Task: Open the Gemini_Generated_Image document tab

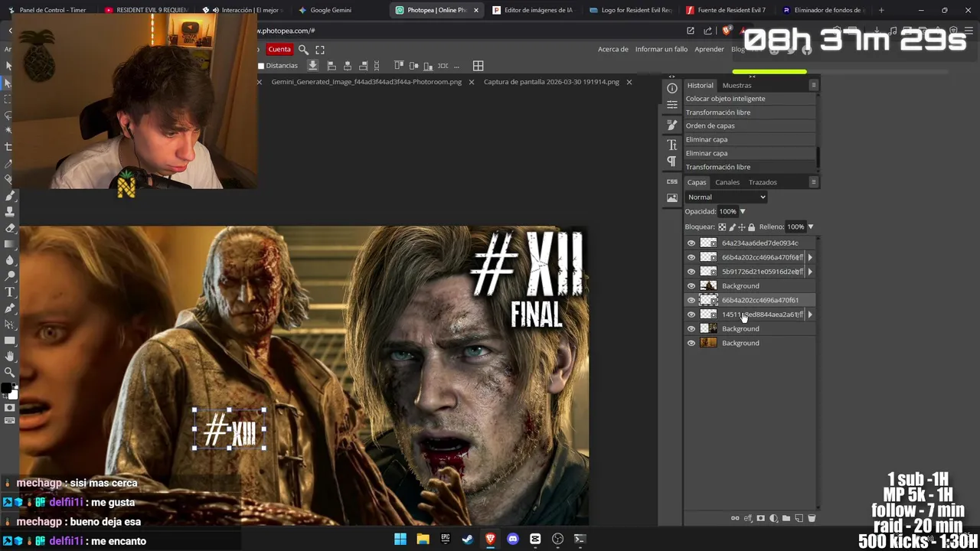Action: pyautogui.click(x=366, y=82)
